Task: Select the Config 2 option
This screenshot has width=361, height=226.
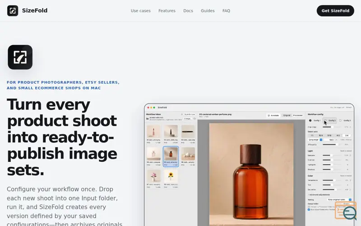Action: 330,120
